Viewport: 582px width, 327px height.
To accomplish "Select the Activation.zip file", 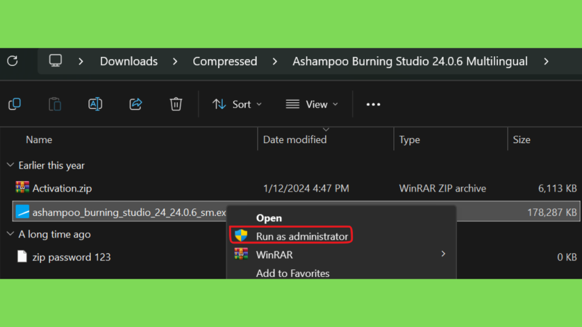I will click(62, 188).
